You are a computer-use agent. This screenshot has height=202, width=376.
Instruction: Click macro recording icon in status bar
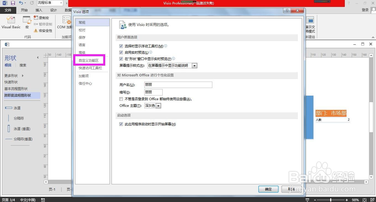(x=43, y=200)
